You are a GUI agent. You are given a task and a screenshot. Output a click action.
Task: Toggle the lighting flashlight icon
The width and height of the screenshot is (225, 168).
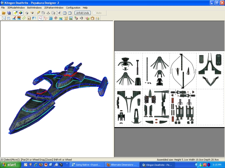[x=15, y=13]
